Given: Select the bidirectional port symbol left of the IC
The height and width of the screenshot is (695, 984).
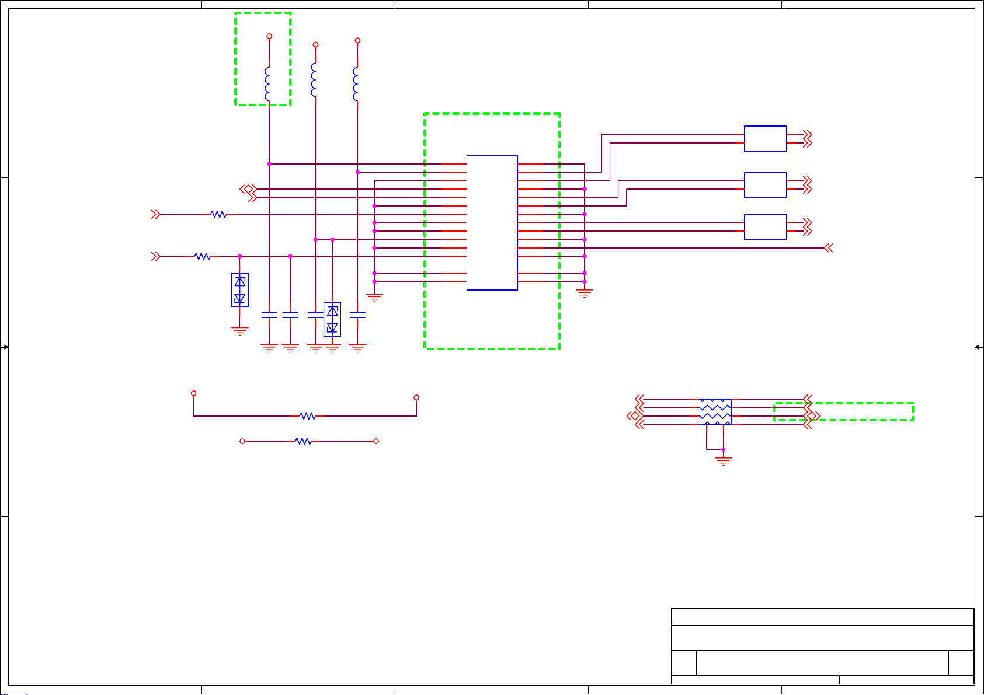Looking at the screenshot, I should pyautogui.click(x=248, y=189).
